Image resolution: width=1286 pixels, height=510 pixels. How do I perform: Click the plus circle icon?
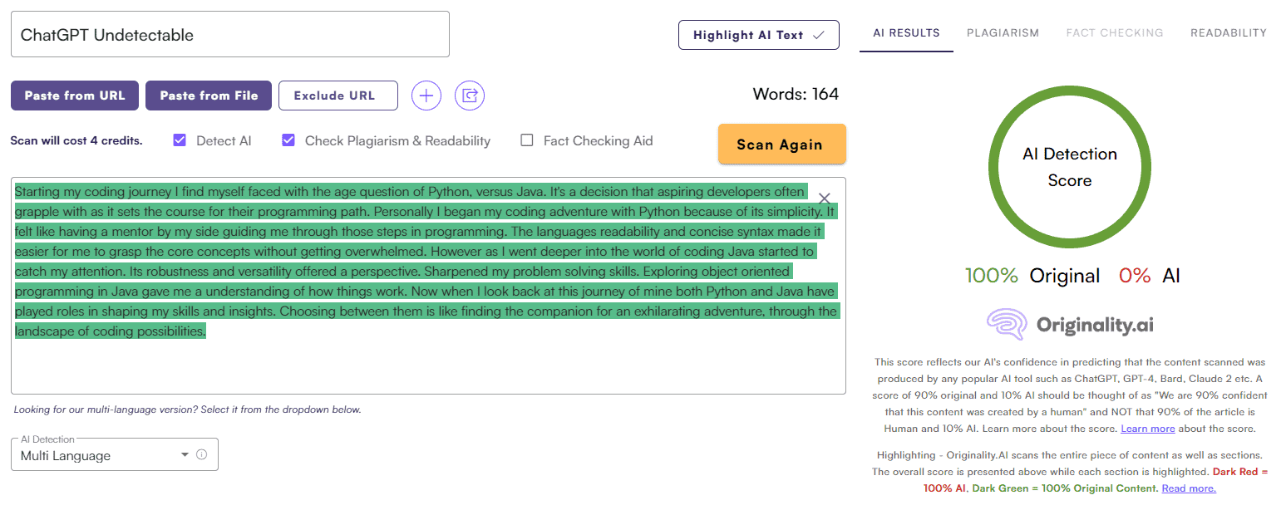pos(426,96)
